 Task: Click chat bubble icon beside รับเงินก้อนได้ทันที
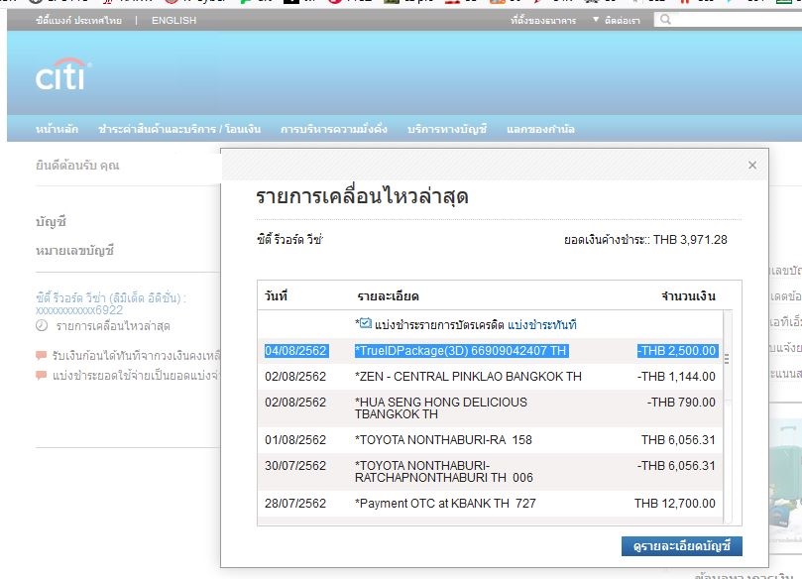41,355
